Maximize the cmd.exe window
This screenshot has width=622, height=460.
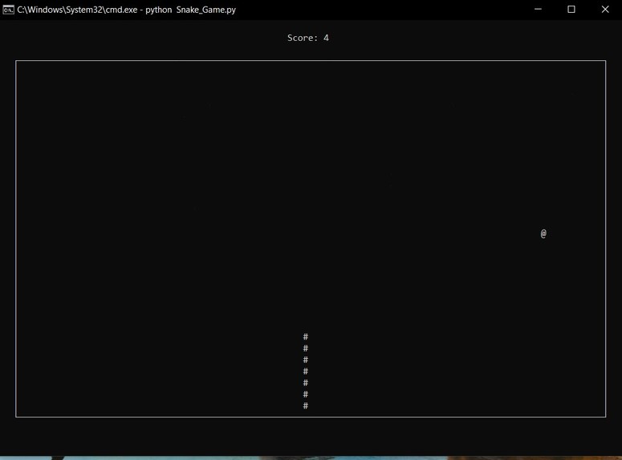point(571,9)
